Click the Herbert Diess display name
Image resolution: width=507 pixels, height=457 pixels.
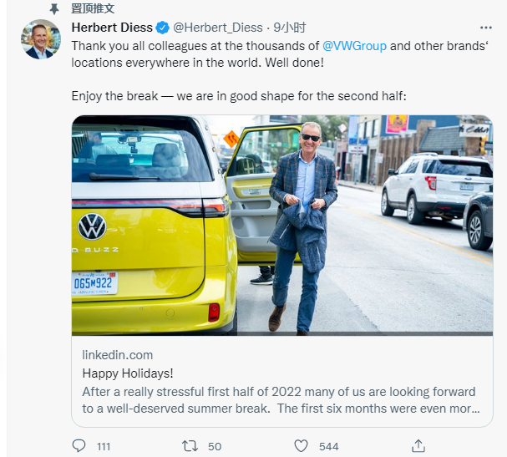[x=112, y=28]
